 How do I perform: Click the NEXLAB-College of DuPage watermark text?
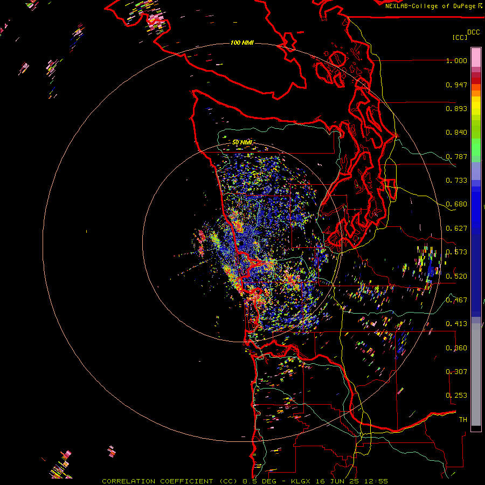[x=434, y=6]
